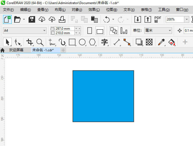This screenshot has height=146, width=193.
Task: Select the Eyedropper tool
Action: point(161,42)
